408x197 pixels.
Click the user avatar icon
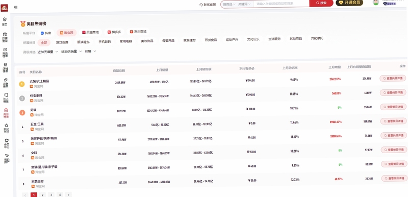tap(376, 3)
